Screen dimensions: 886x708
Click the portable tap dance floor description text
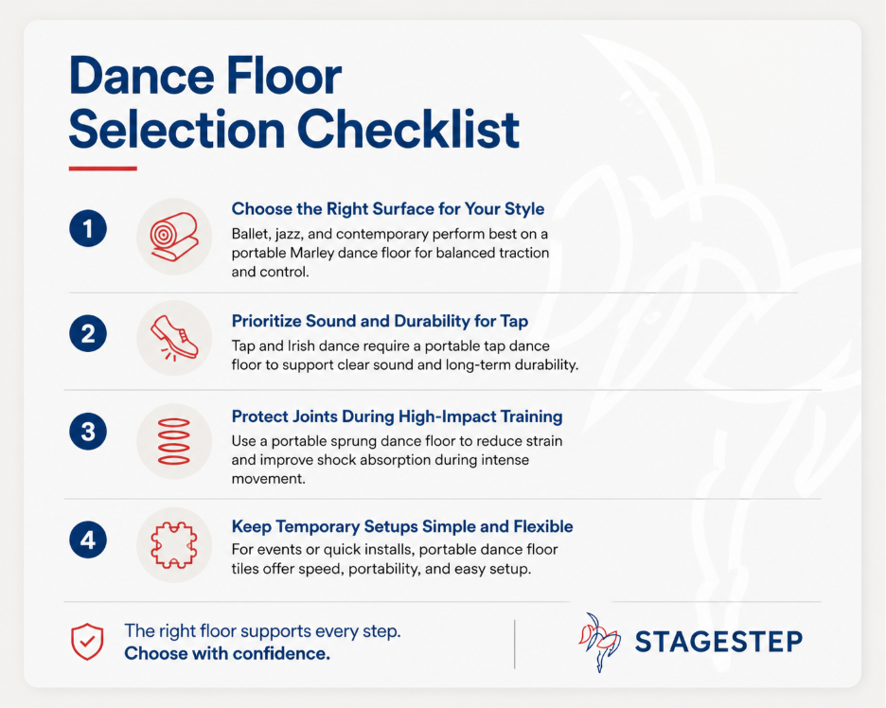coord(404,356)
